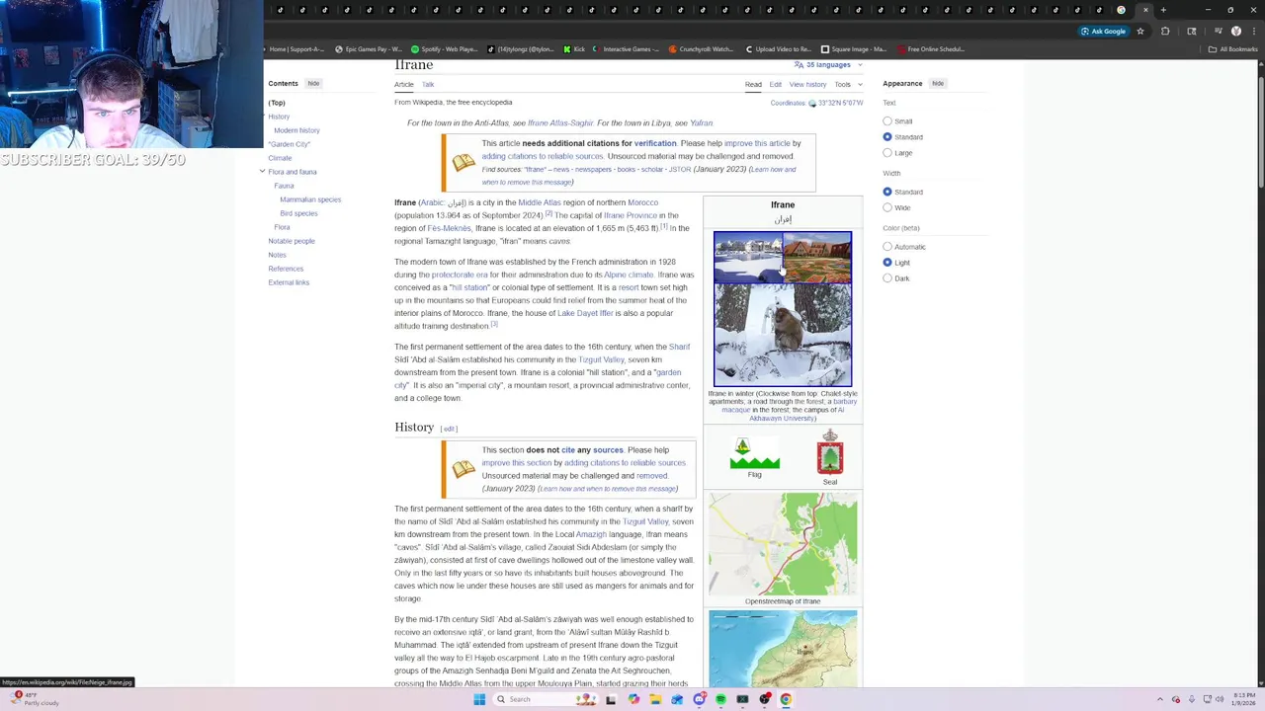Open the page Edit tab

(776, 84)
